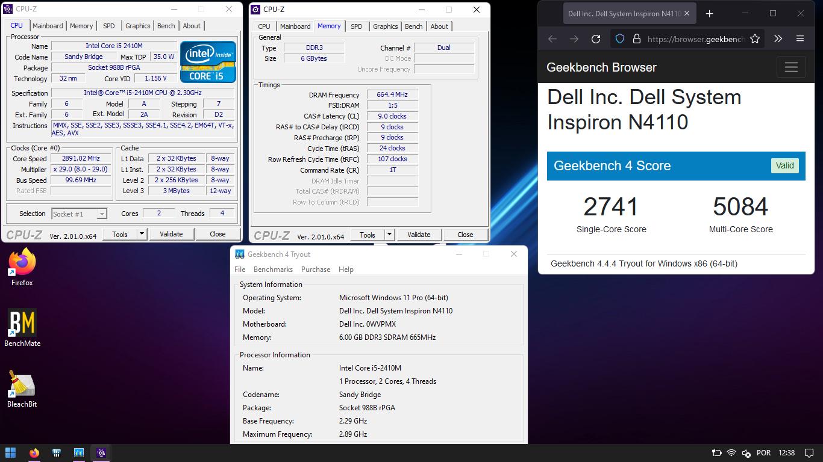Image resolution: width=823 pixels, height=462 pixels.
Task: Click Tools button in CPU window
Action: tap(120, 234)
